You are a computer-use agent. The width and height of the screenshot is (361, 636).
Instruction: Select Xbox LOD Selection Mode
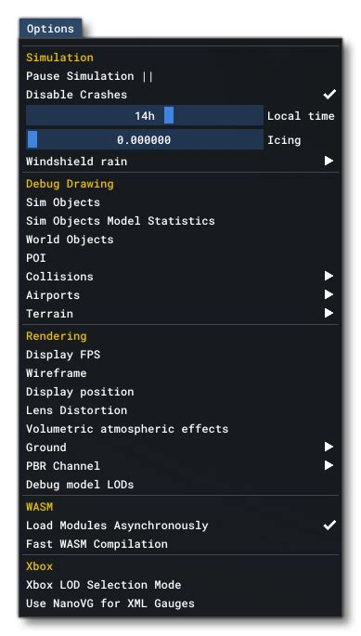pyautogui.click(x=180, y=585)
